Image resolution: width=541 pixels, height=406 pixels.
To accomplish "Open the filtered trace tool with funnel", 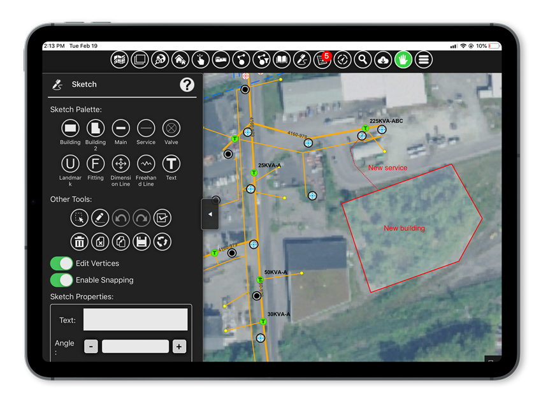I will pyautogui.click(x=261, y=60).
